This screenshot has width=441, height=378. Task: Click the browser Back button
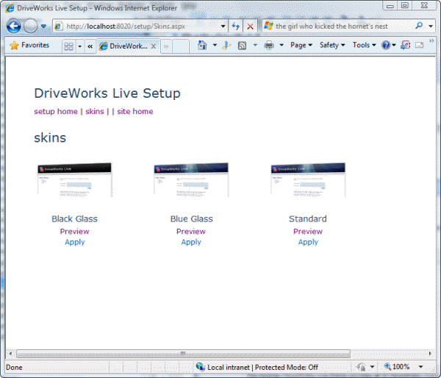click(13, 26)
